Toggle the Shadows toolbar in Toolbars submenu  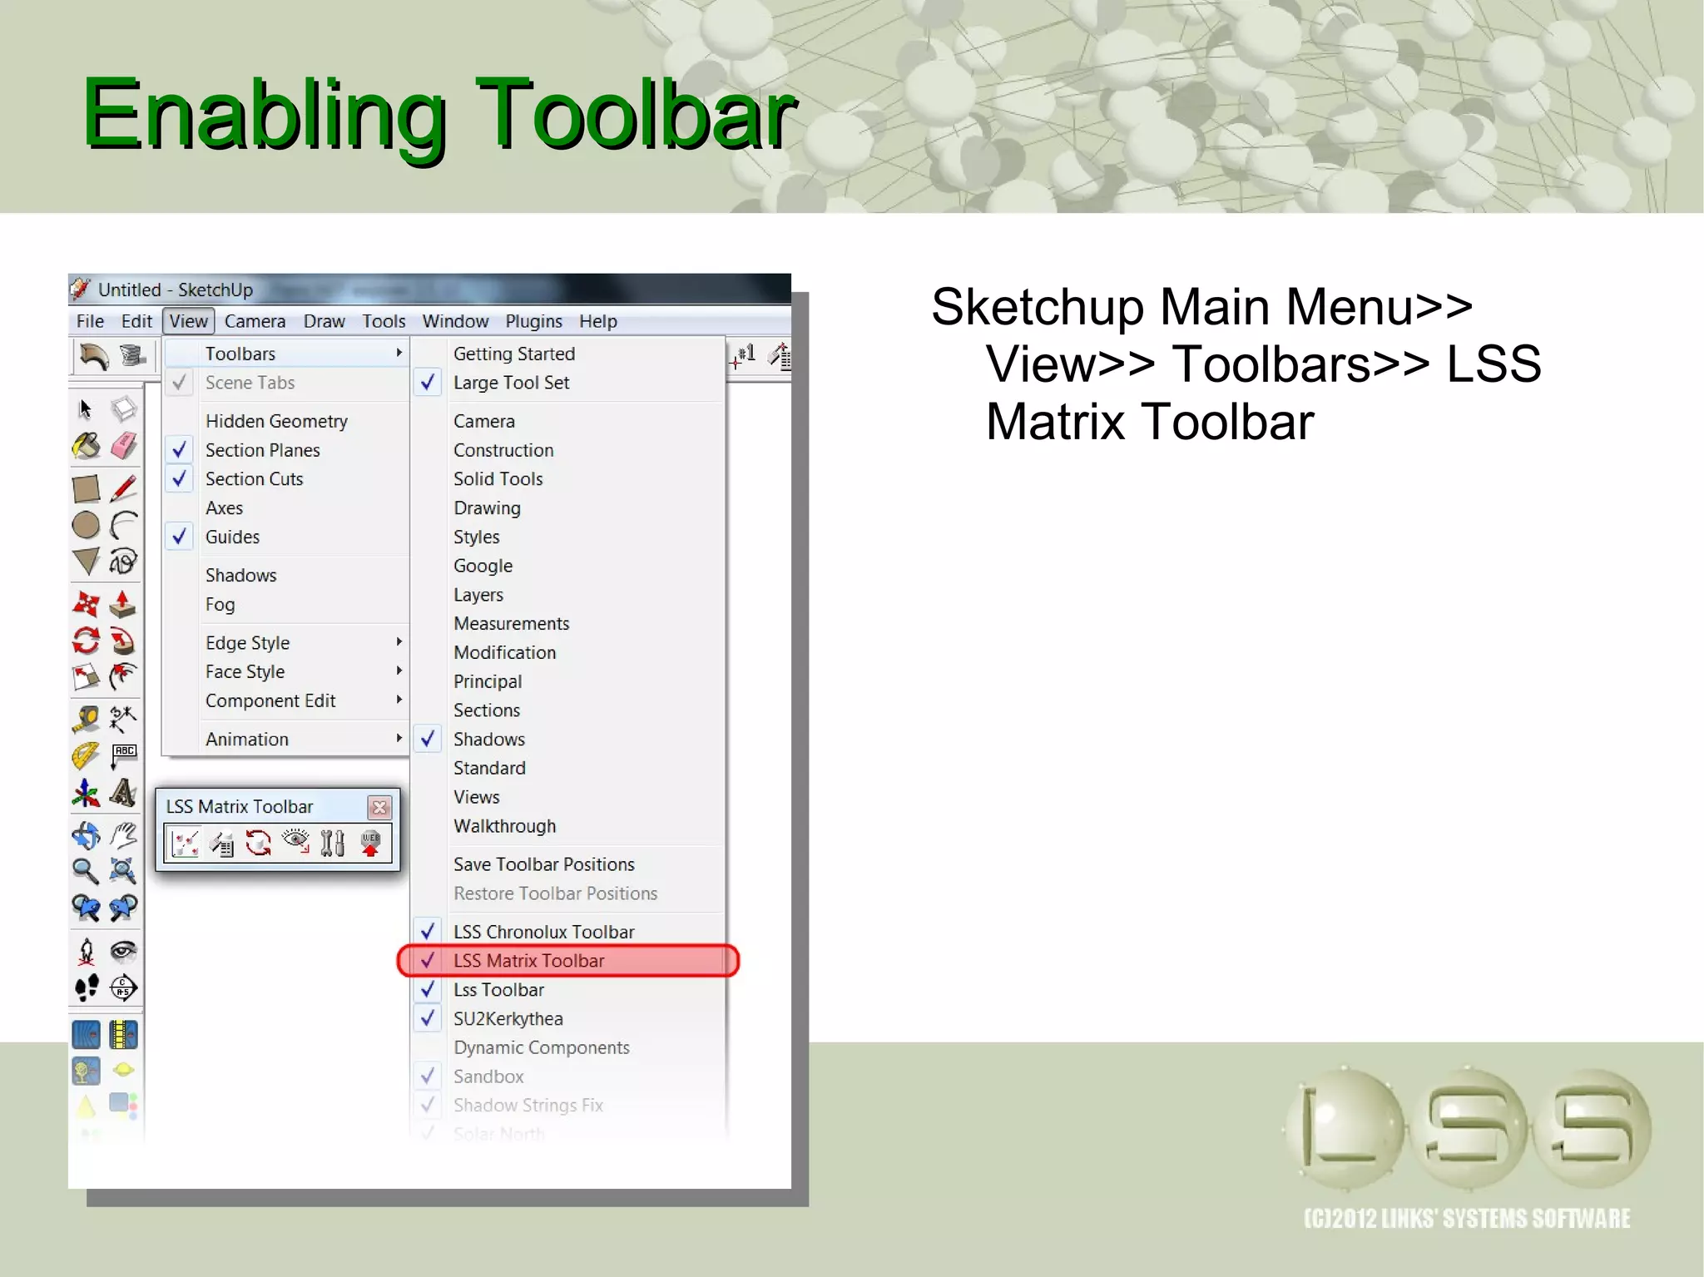(x=568, y=740)
